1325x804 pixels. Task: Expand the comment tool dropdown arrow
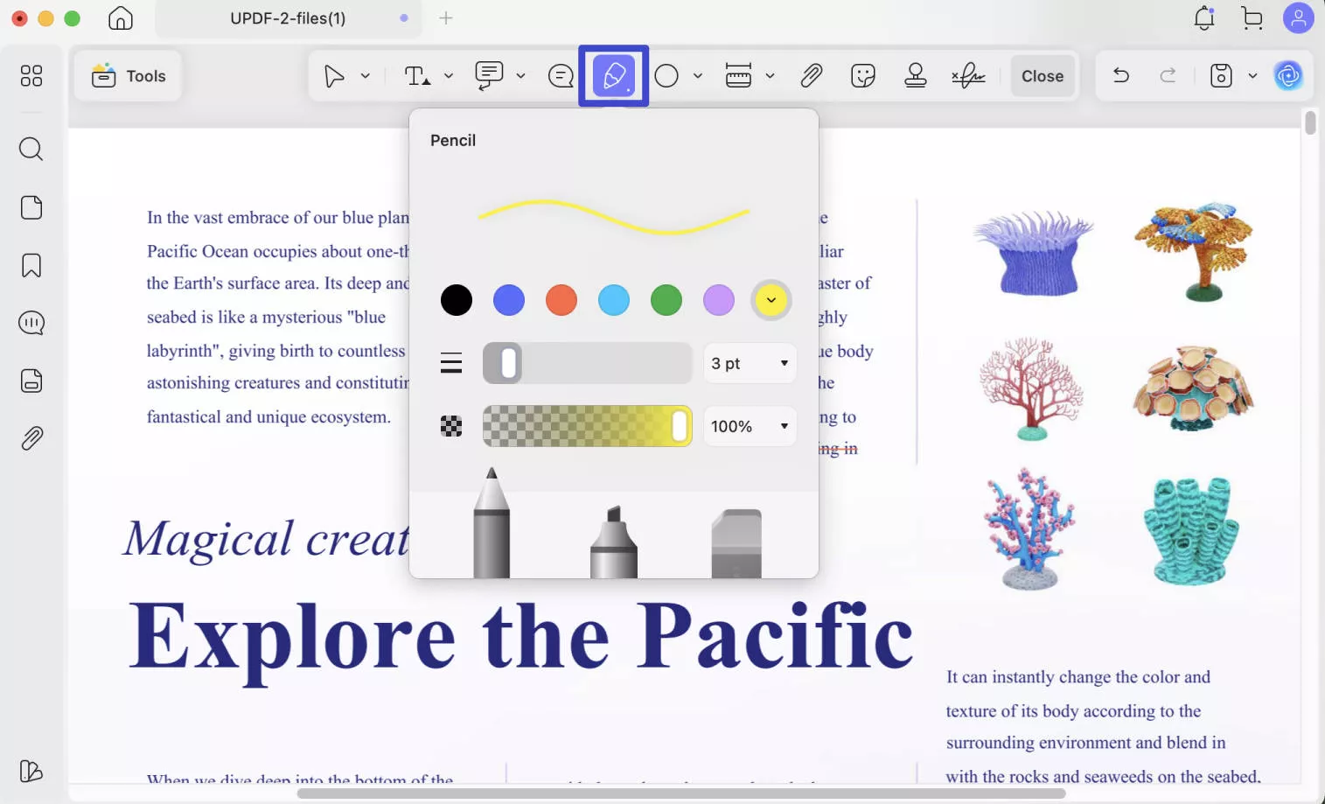point(520,76)
